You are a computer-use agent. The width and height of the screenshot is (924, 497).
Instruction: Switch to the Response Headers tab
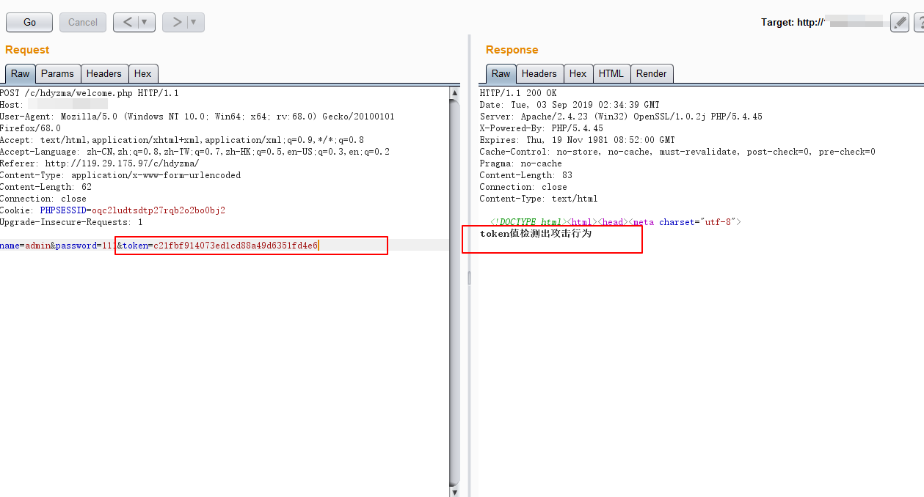click(x=539, y=73)
